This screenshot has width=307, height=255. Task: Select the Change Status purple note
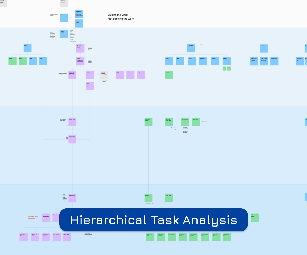tap(80, 48)
